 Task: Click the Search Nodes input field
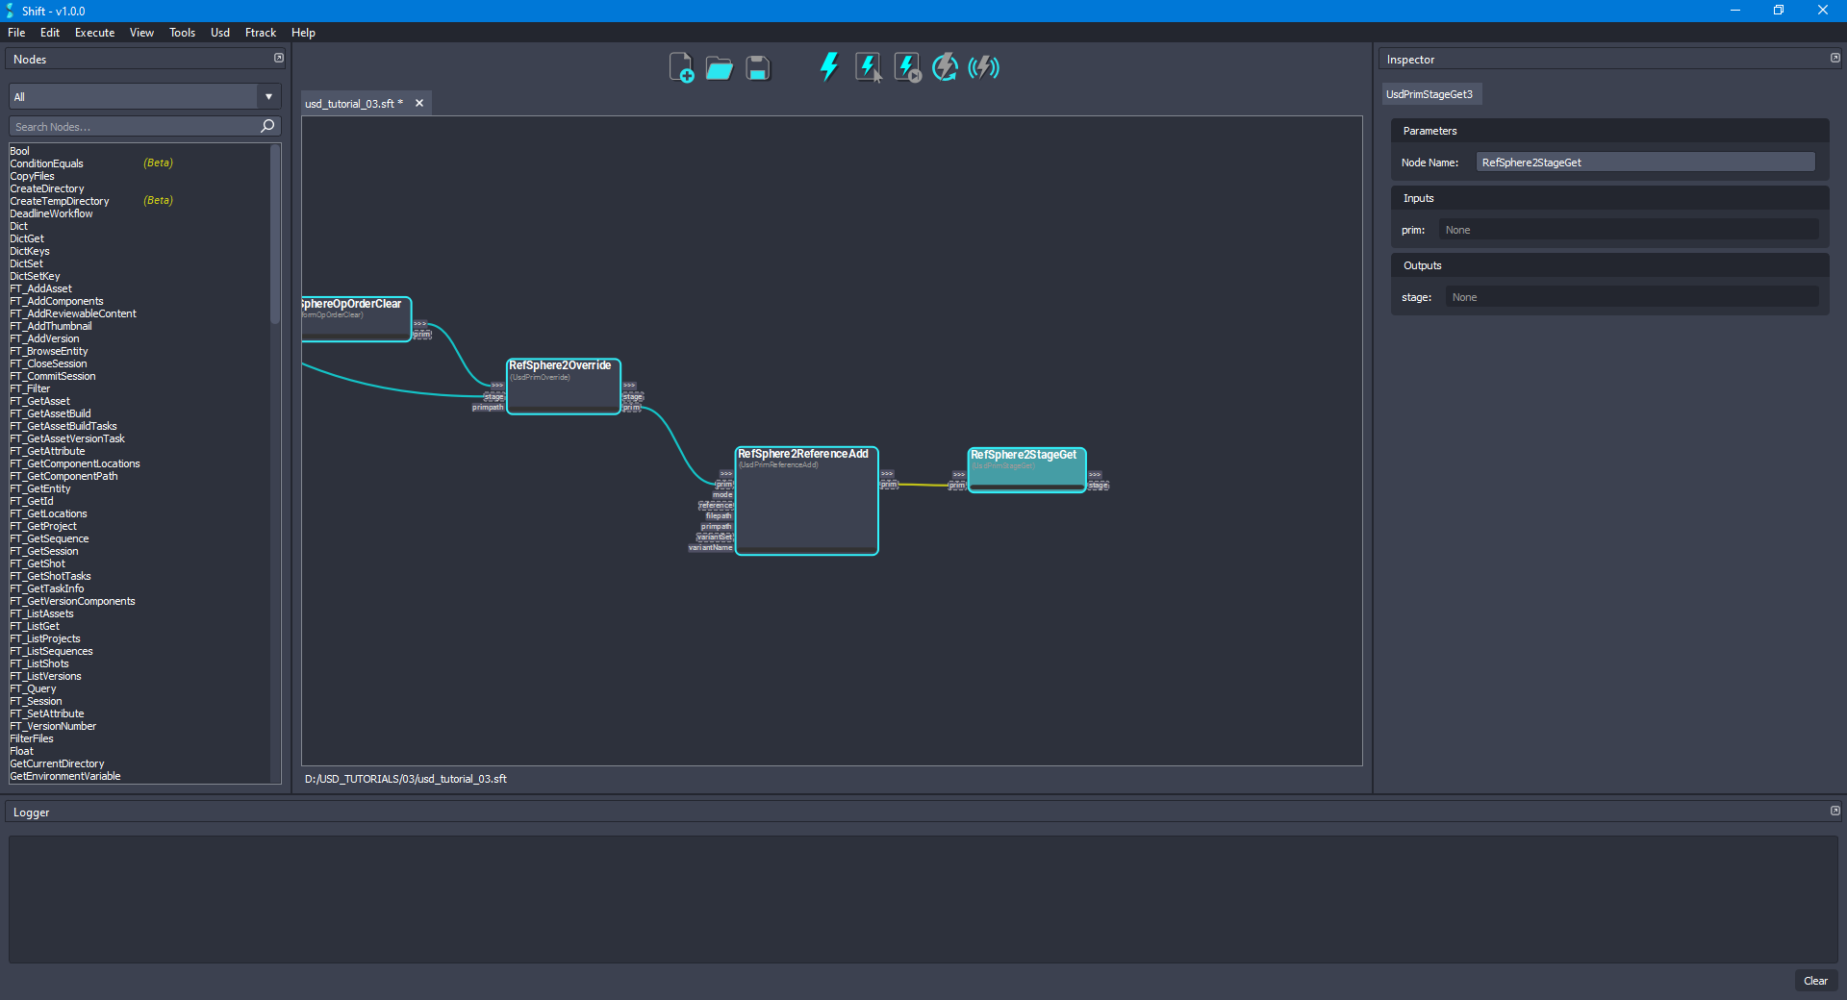pos(135,126)
